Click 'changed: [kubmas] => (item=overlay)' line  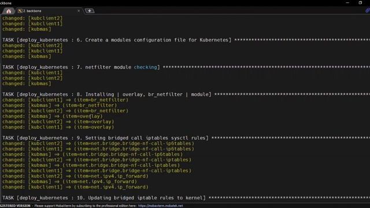(x=53, y=116)
